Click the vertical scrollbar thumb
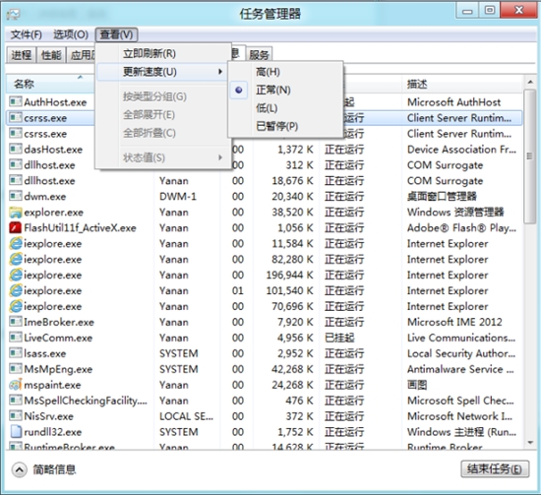The height and width of the screenshot is (495, 541). tap(529, 156)
